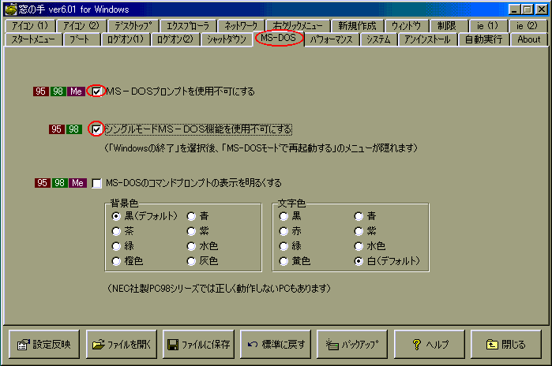Image resolution: width=552 pixels, height=366 pixels.
Task: Select text color 青 radio
Action: (359, 216)
